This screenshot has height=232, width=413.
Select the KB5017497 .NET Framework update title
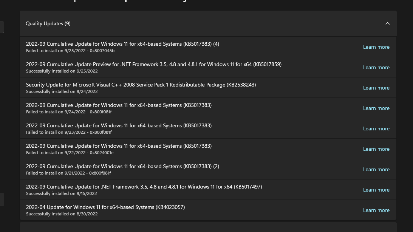pyautogui.click(x=144, y=187)
